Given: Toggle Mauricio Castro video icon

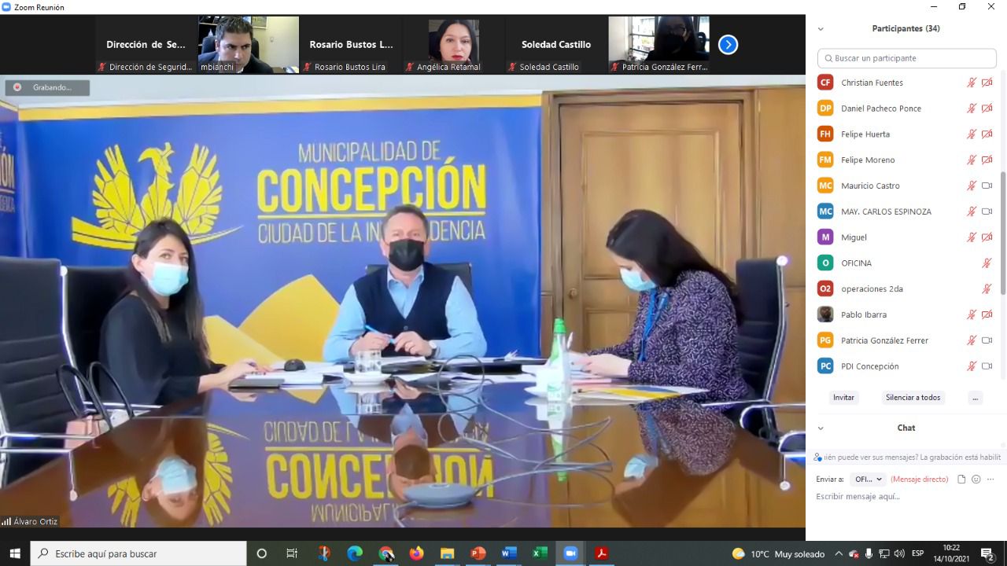Looking at the screenshot, I should click(x=987, y=186).
